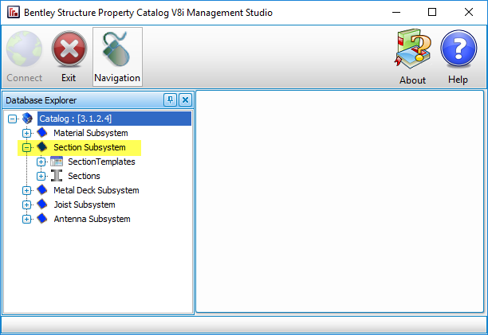The height and width of the screenshot is (335, 488).
Task: Collapse Section Subsystem node
Action: [x=27, y=147]
